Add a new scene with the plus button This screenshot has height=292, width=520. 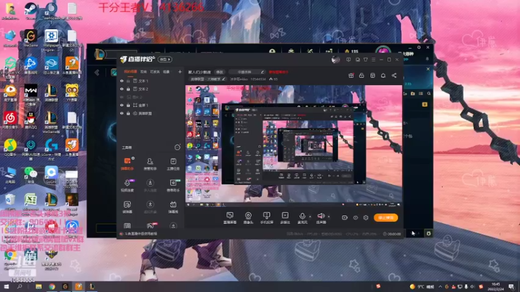180,71
